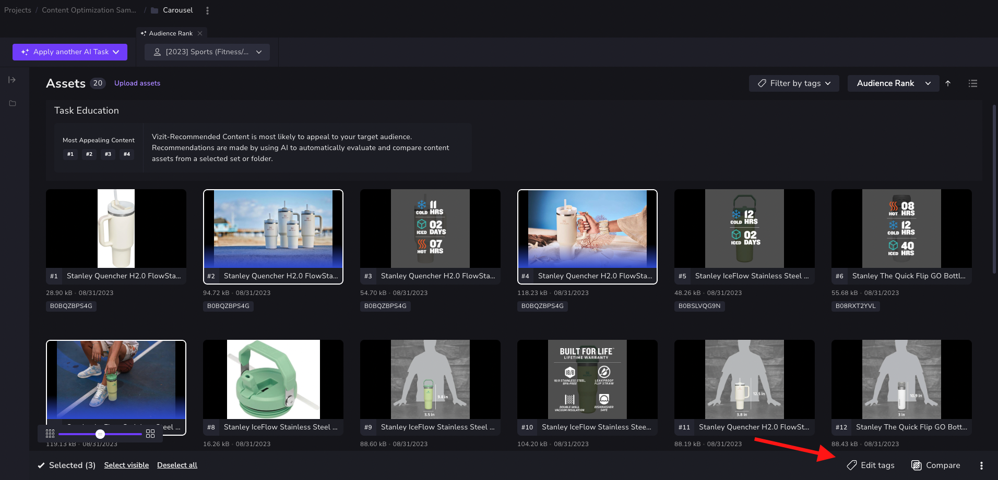Open Apply another AI Task dropdown

point(70,52)
